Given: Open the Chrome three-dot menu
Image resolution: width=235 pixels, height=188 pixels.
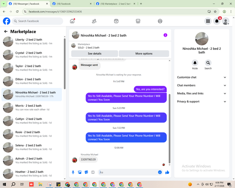Looking at the screenshot, I should click(x=231, y=11).
